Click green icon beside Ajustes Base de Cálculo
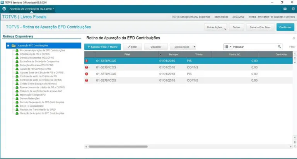 click(17, 73)
